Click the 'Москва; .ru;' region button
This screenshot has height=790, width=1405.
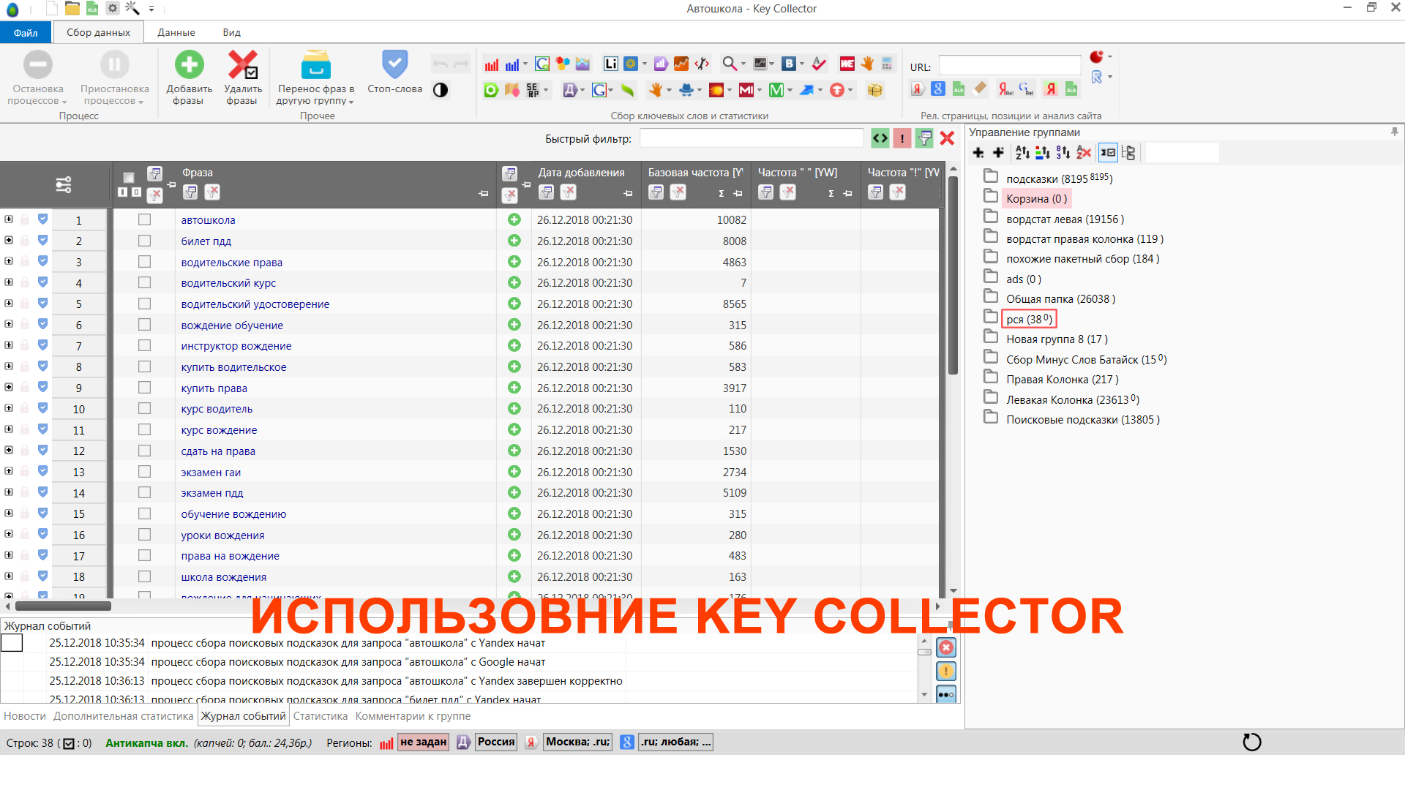tap(577, 742)
